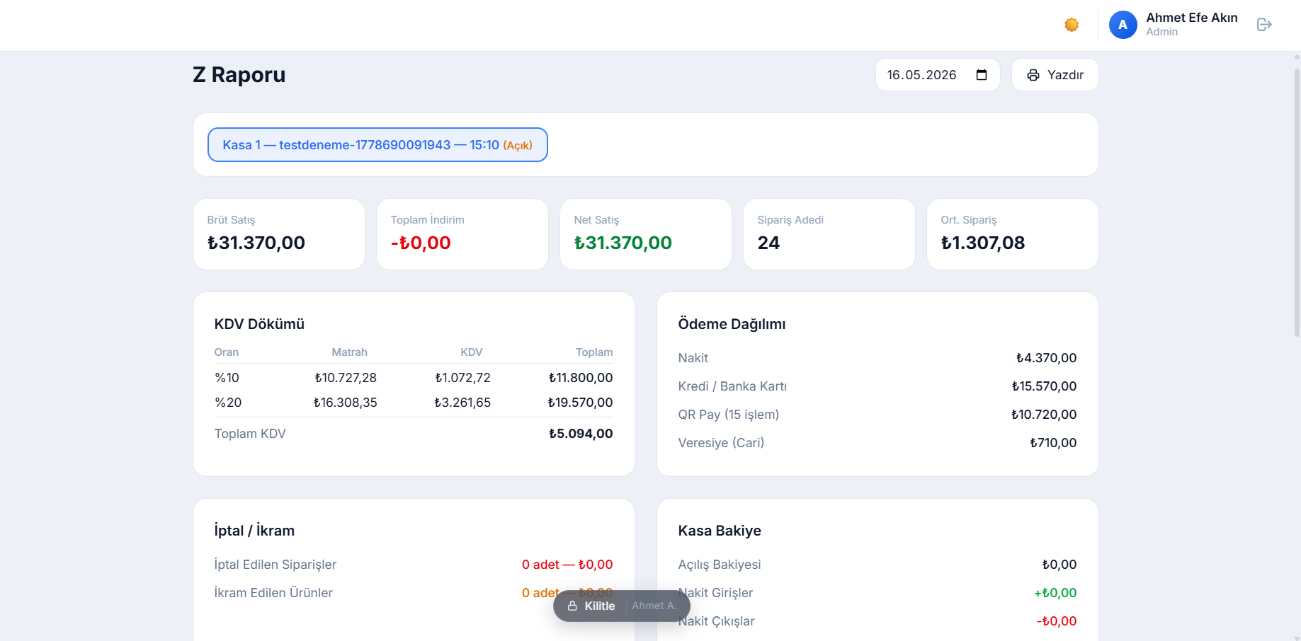Select the QR Pay payment row

coord(877,415)
